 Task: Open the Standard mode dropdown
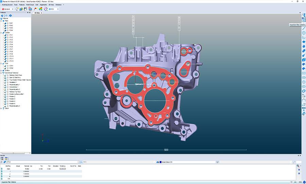[x=13, y=9]
